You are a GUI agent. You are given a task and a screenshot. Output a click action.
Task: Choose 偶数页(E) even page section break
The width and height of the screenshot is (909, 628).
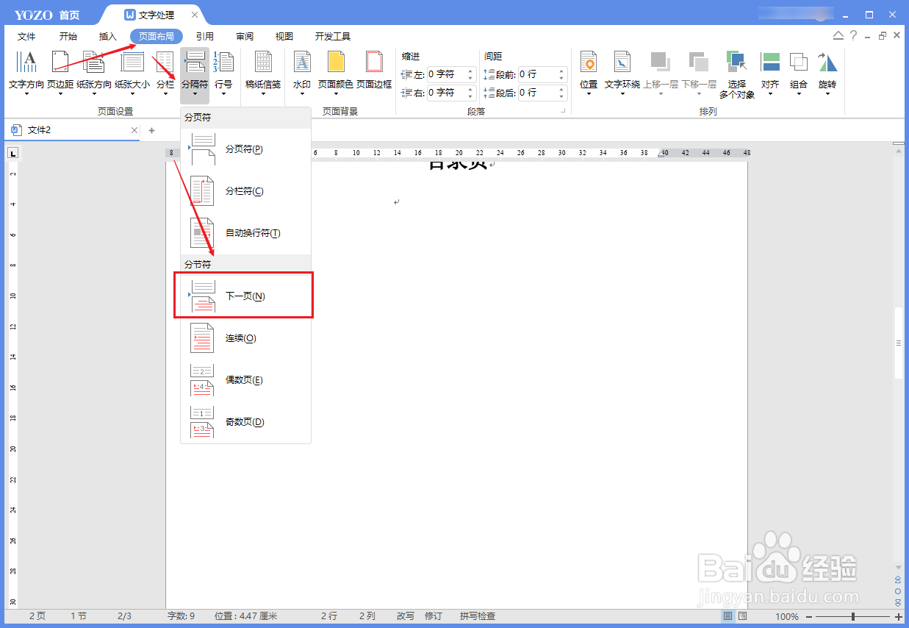click(x=245, y=380)
